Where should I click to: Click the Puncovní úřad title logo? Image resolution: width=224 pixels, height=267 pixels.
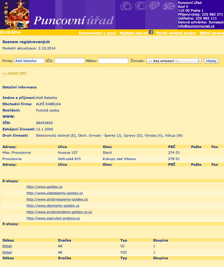pyautogui.click(x=73, y=20)
